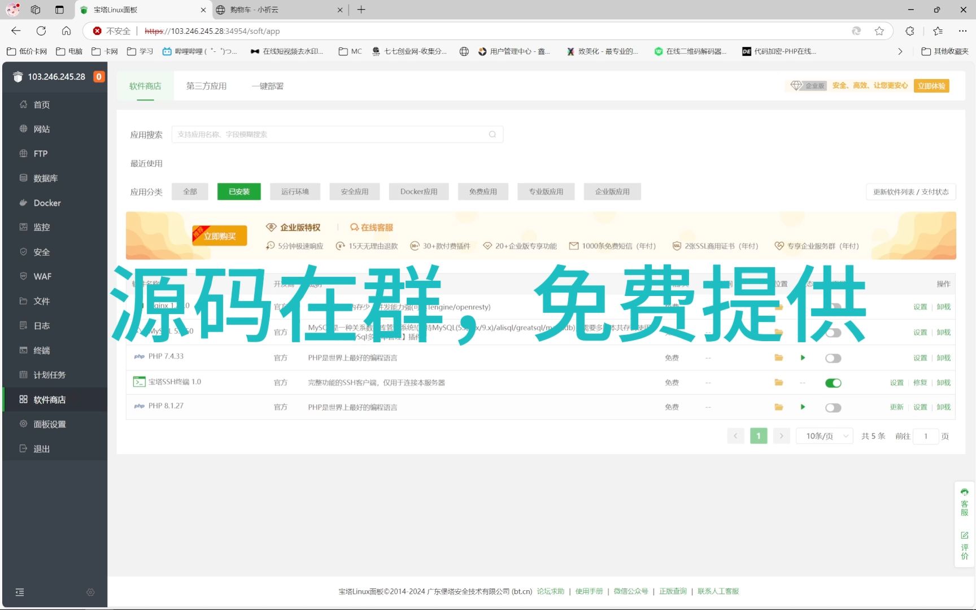
Task: Toggle the 宝塔SSH终端 status switch off
Action: [x=833, y=382]
